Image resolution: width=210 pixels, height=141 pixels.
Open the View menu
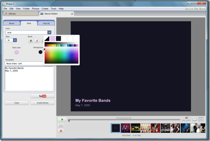(x=18, y=9)
